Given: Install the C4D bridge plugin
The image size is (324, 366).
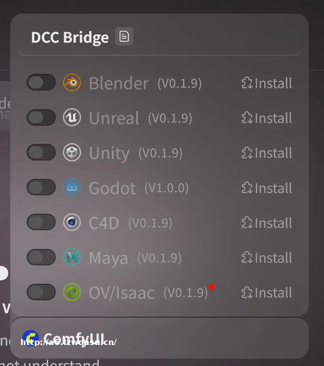Looking at the screenshot, I should 266,223.
